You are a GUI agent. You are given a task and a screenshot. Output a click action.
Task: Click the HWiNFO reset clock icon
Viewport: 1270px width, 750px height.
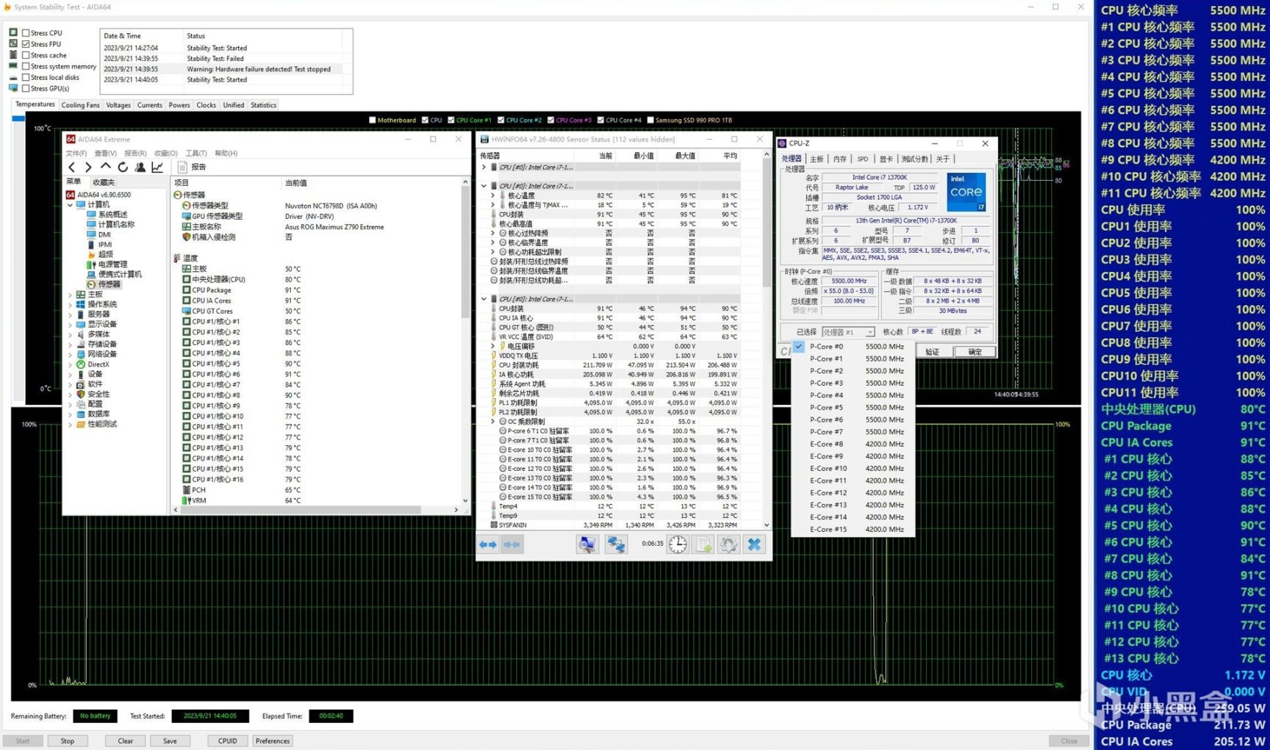(x=678, y=544)
